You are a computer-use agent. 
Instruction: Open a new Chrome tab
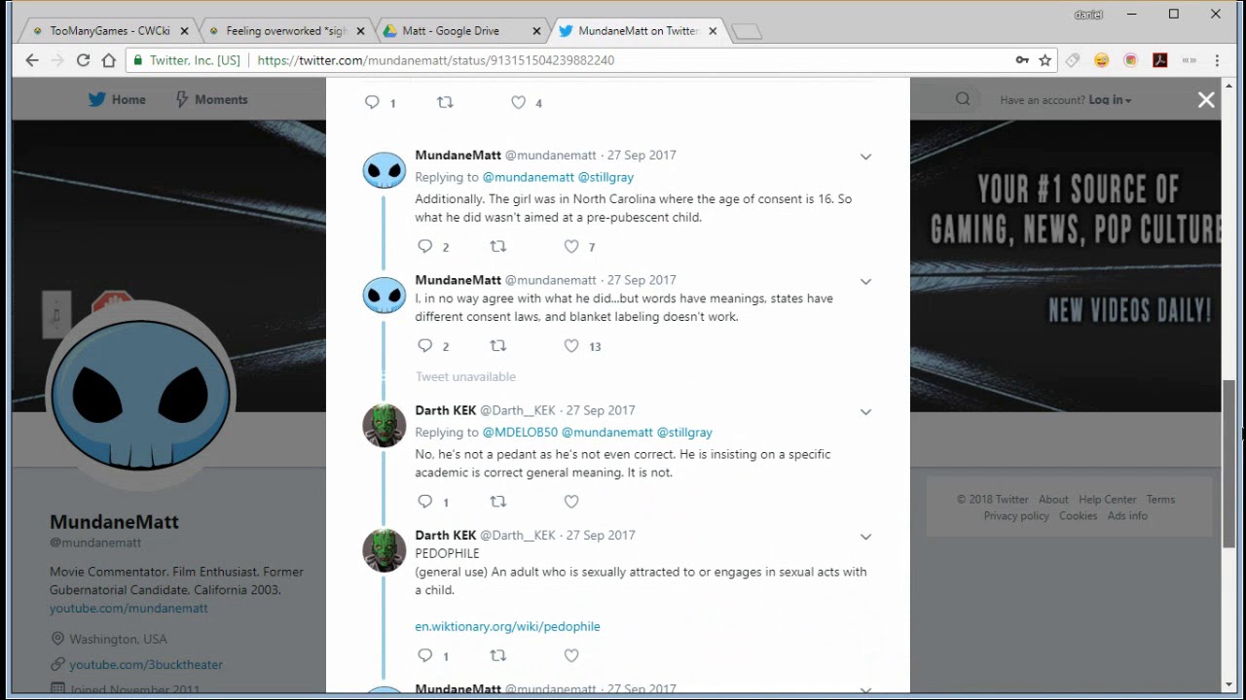tap(747, 32)
